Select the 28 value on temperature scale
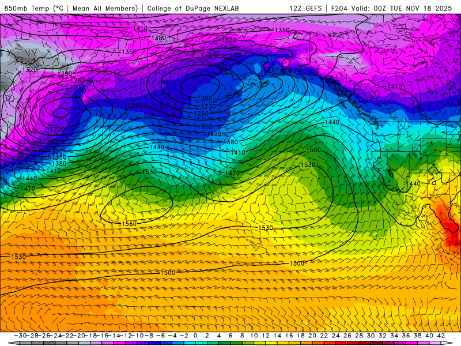 359,336
